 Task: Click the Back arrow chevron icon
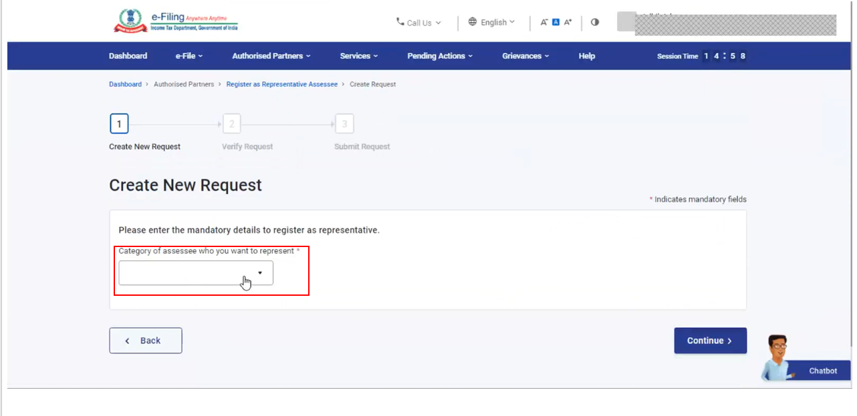click(127, 341)
